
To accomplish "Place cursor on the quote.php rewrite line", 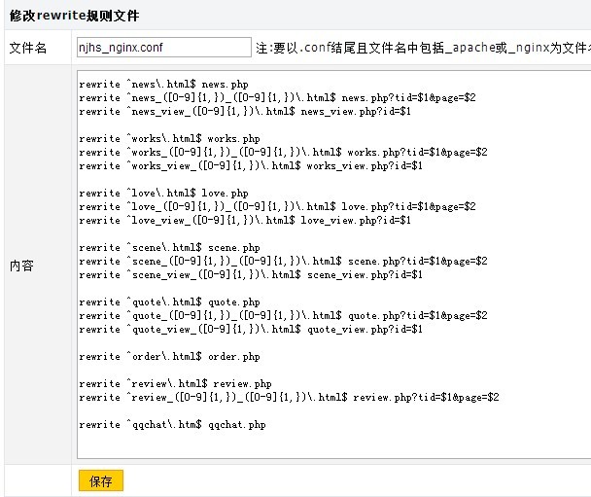I will tap(169, 302).
